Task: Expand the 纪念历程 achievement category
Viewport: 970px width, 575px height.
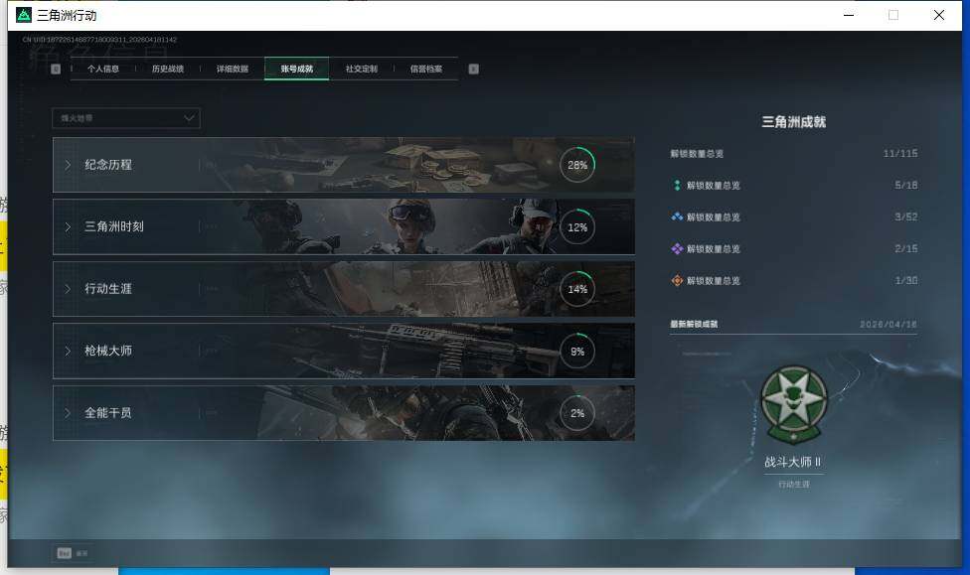Action: coord(343,165)
